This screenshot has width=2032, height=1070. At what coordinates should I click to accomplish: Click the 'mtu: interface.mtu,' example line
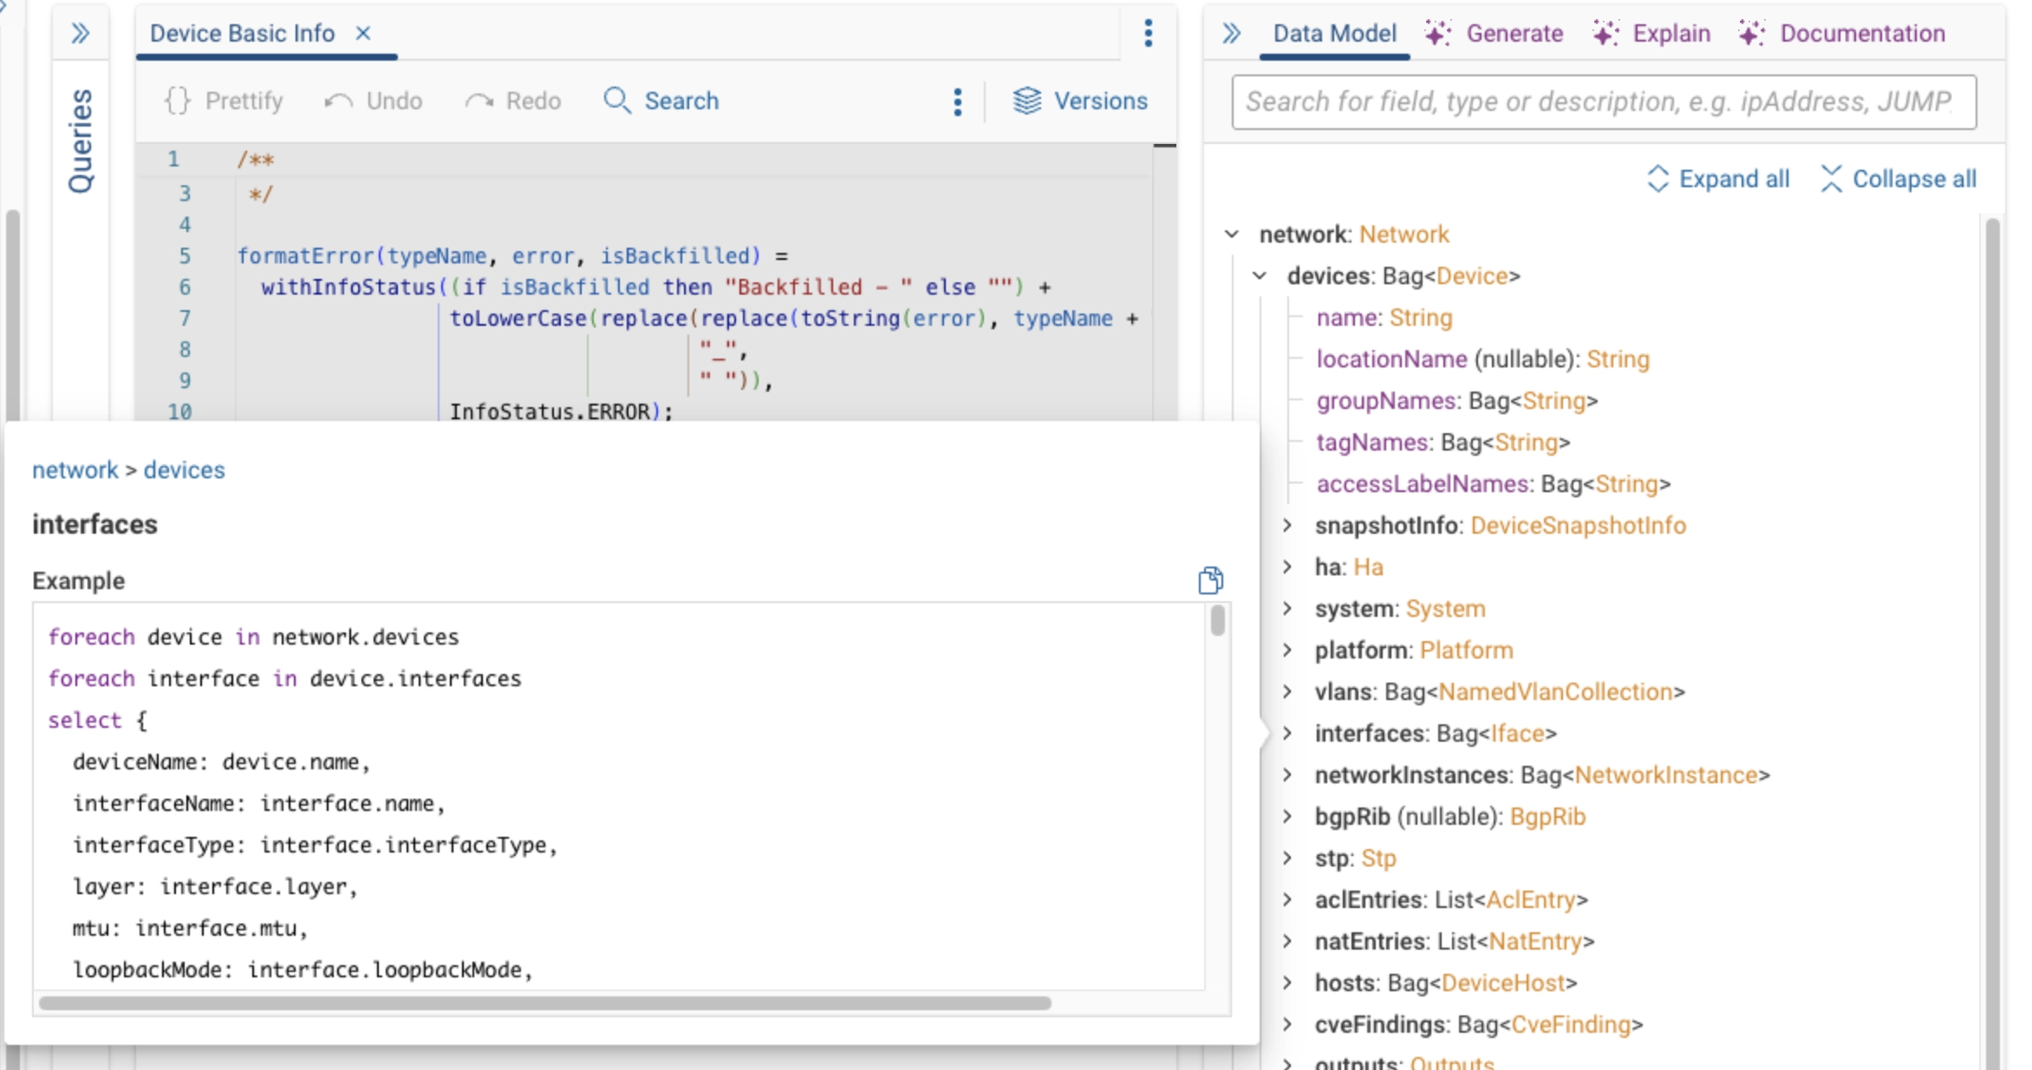[x=190, y=928]
